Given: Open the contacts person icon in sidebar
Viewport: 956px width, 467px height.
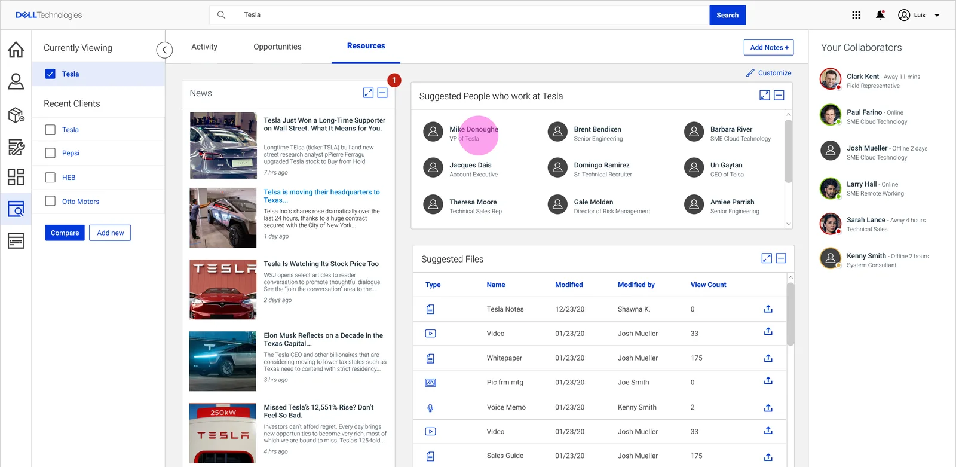Looking at the screenshot, I should pos(16,81).
